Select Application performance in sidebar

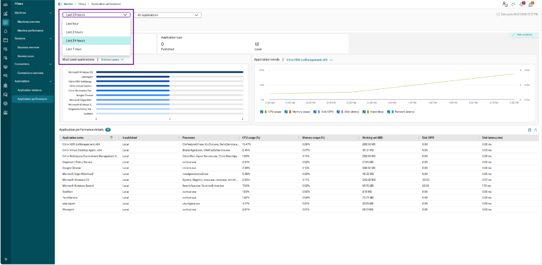tap(33, 99)
